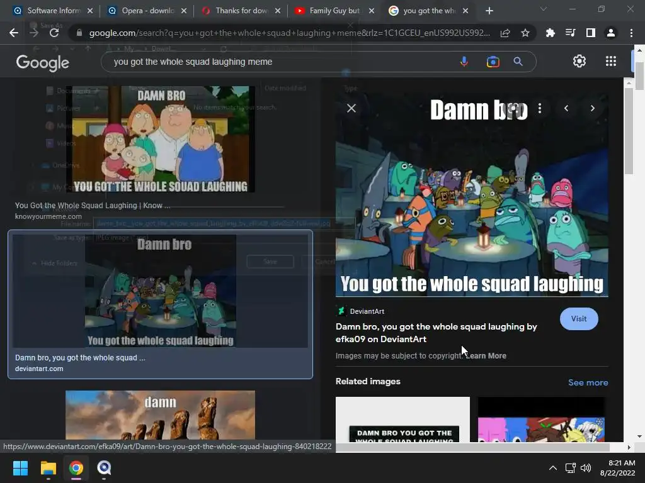Open the Easter Island damn thumbnail

point(161,415)
